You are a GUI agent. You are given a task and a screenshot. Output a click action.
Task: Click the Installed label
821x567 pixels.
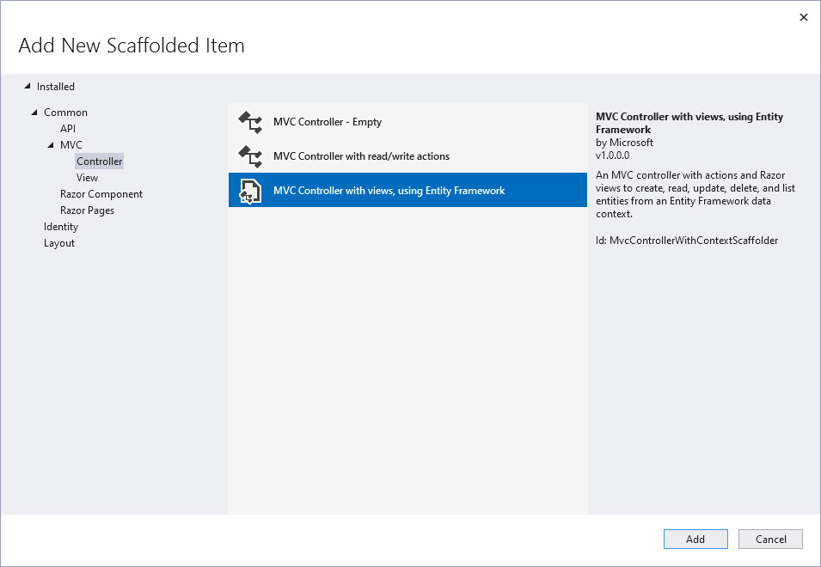click(56, 86)
